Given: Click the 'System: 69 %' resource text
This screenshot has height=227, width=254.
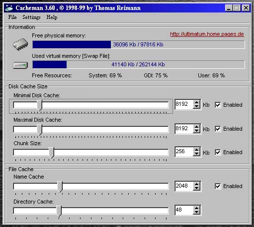Looking at the screenshot, I should pyautogui.click(x=105, y=75).
